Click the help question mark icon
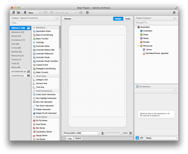This screenshot has width=188, height=154. tap(174, 13)
